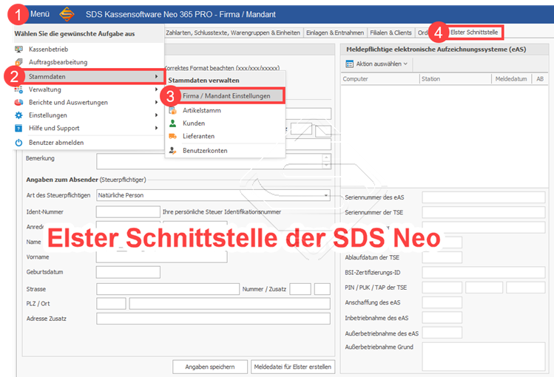The height and width of the screenshot is (377, 554).
Task: Click Meldedatei für Elster erstellen button
Action: [x=293, y=367]
